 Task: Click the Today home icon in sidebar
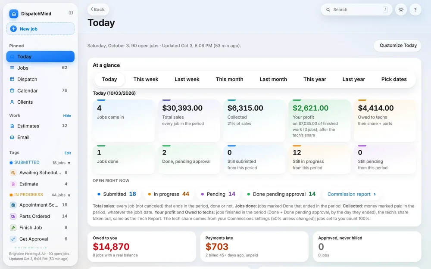tap(12, 56)
